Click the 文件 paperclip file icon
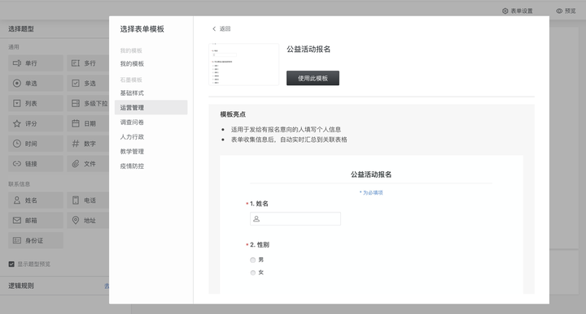 (x=76, y=164)
